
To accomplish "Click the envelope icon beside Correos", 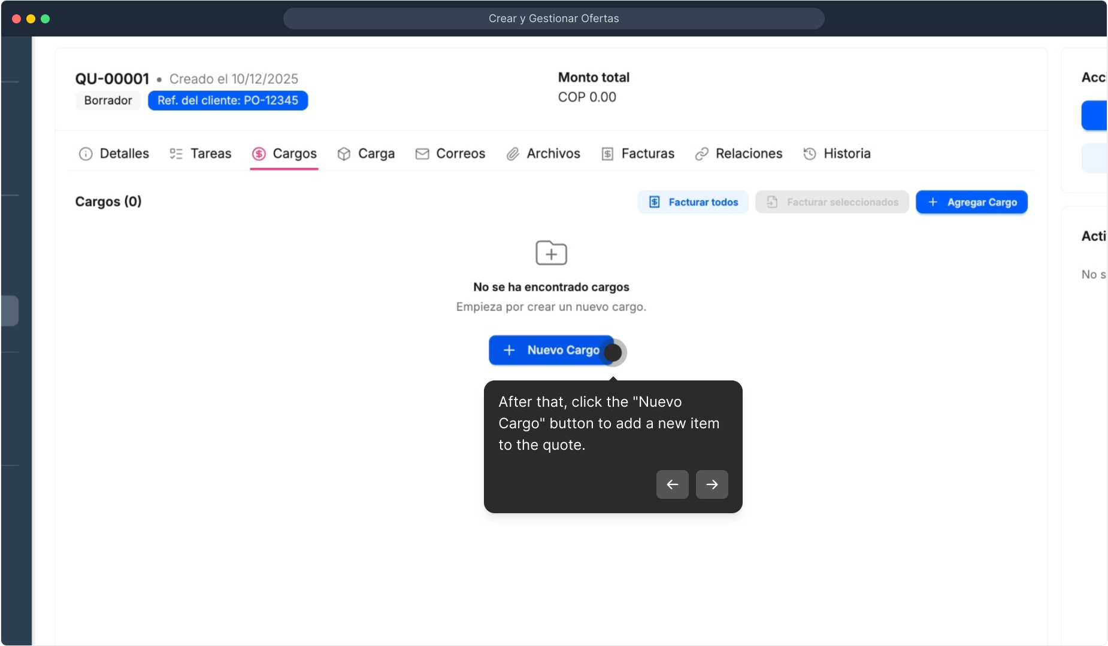I will tap(422, 154).
